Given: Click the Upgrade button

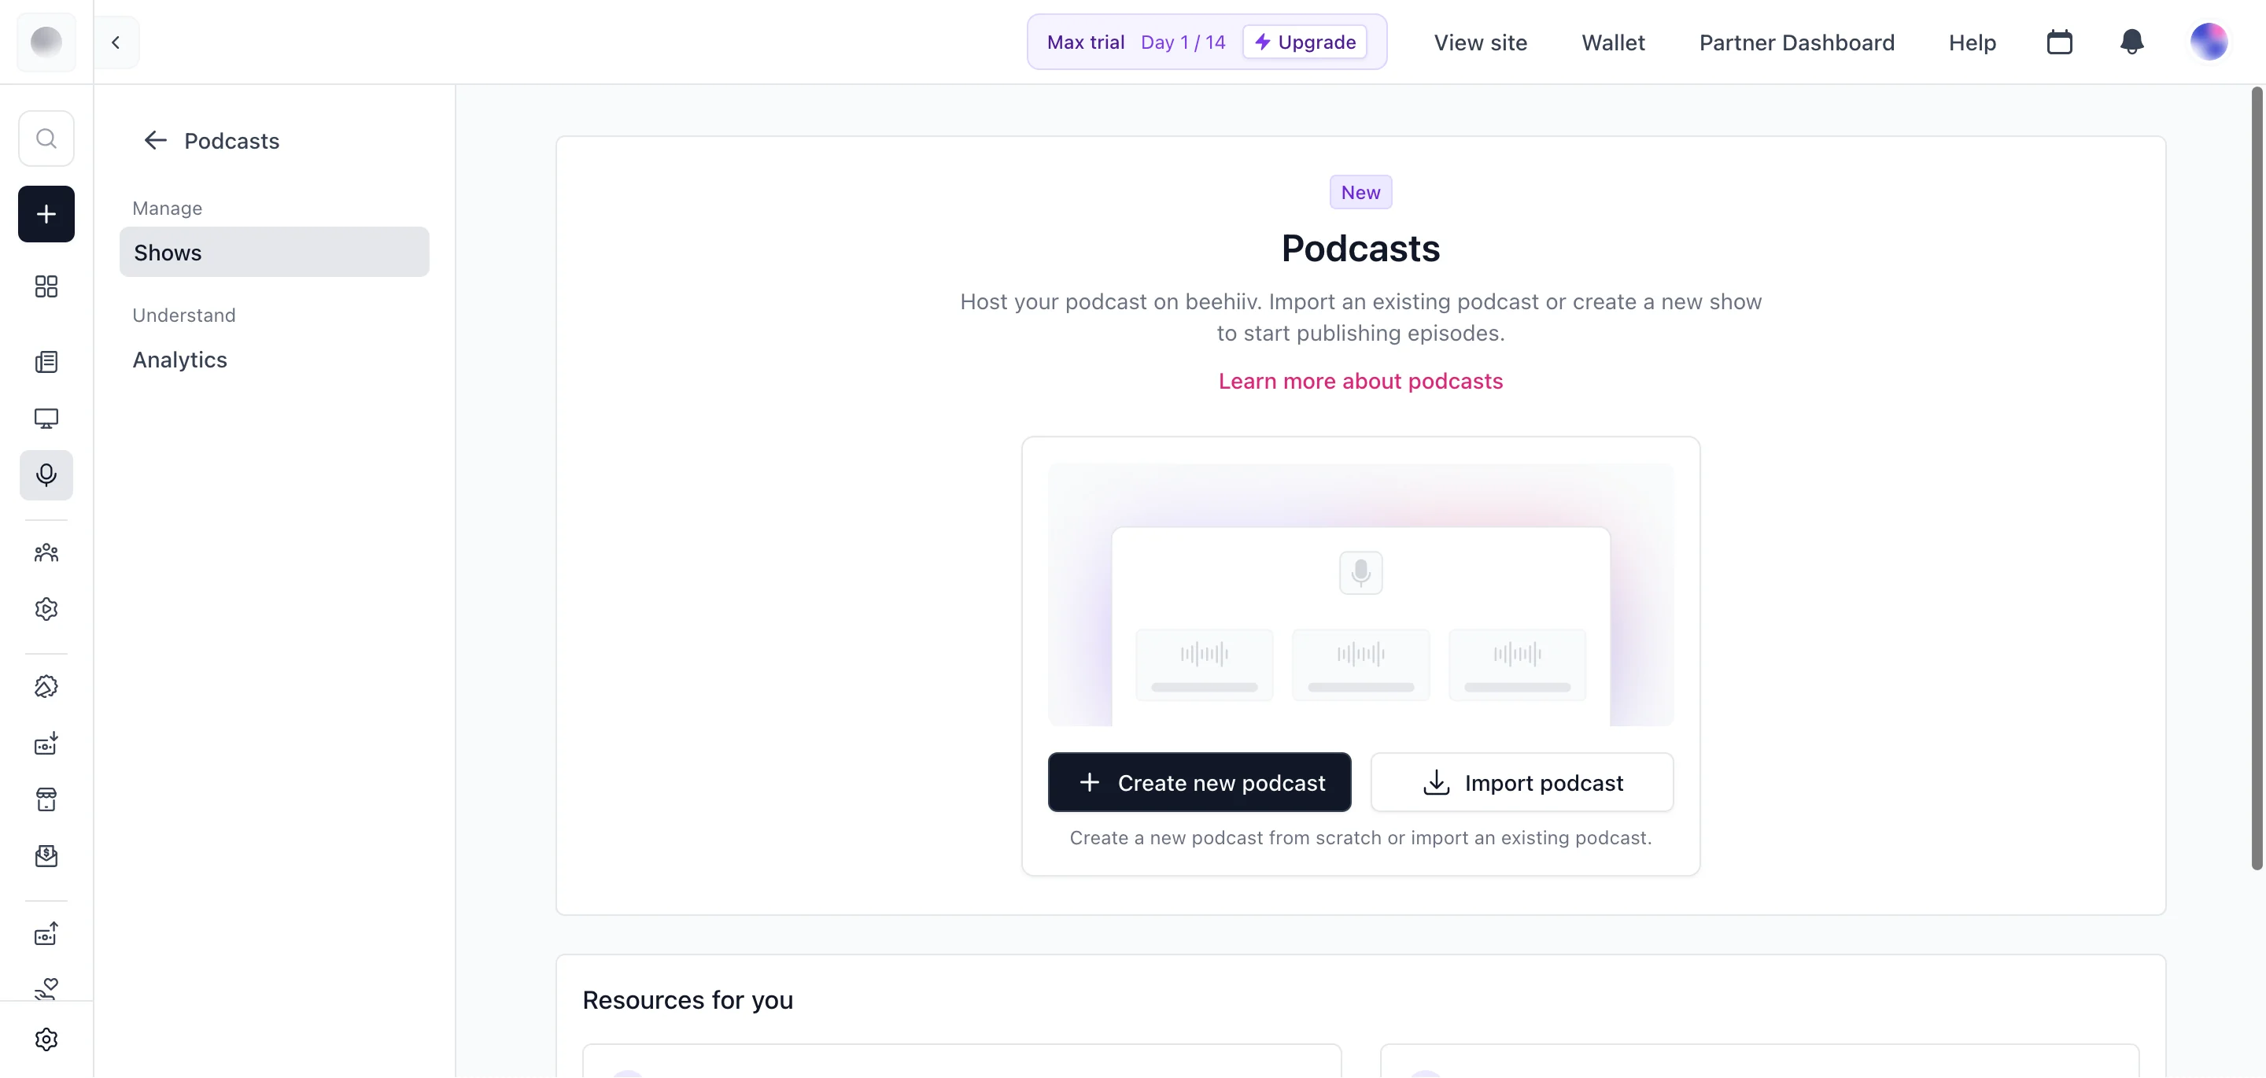Looking at the screenshot, I should (1304, 42).
